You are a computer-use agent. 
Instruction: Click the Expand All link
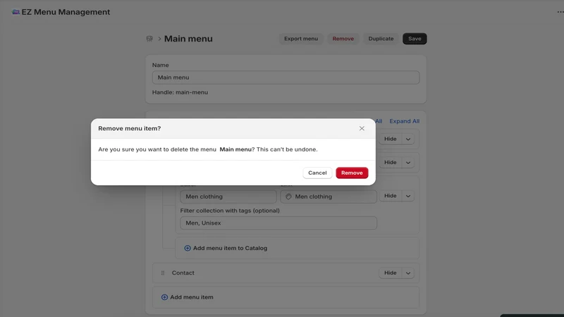404,121
